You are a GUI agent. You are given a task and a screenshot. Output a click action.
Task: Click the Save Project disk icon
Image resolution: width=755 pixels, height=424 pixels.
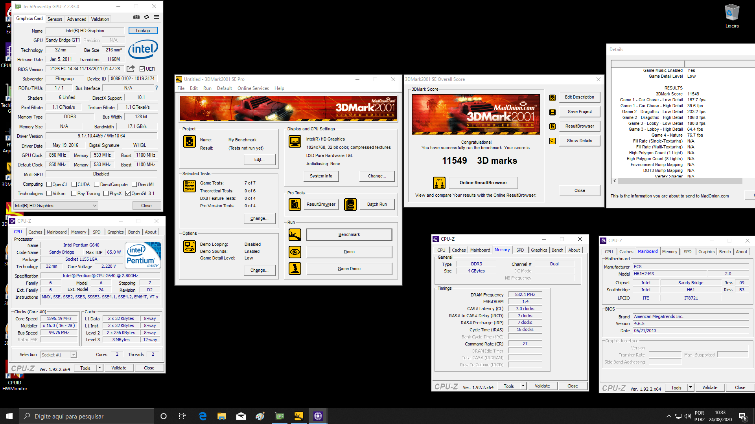click(552, 112)
